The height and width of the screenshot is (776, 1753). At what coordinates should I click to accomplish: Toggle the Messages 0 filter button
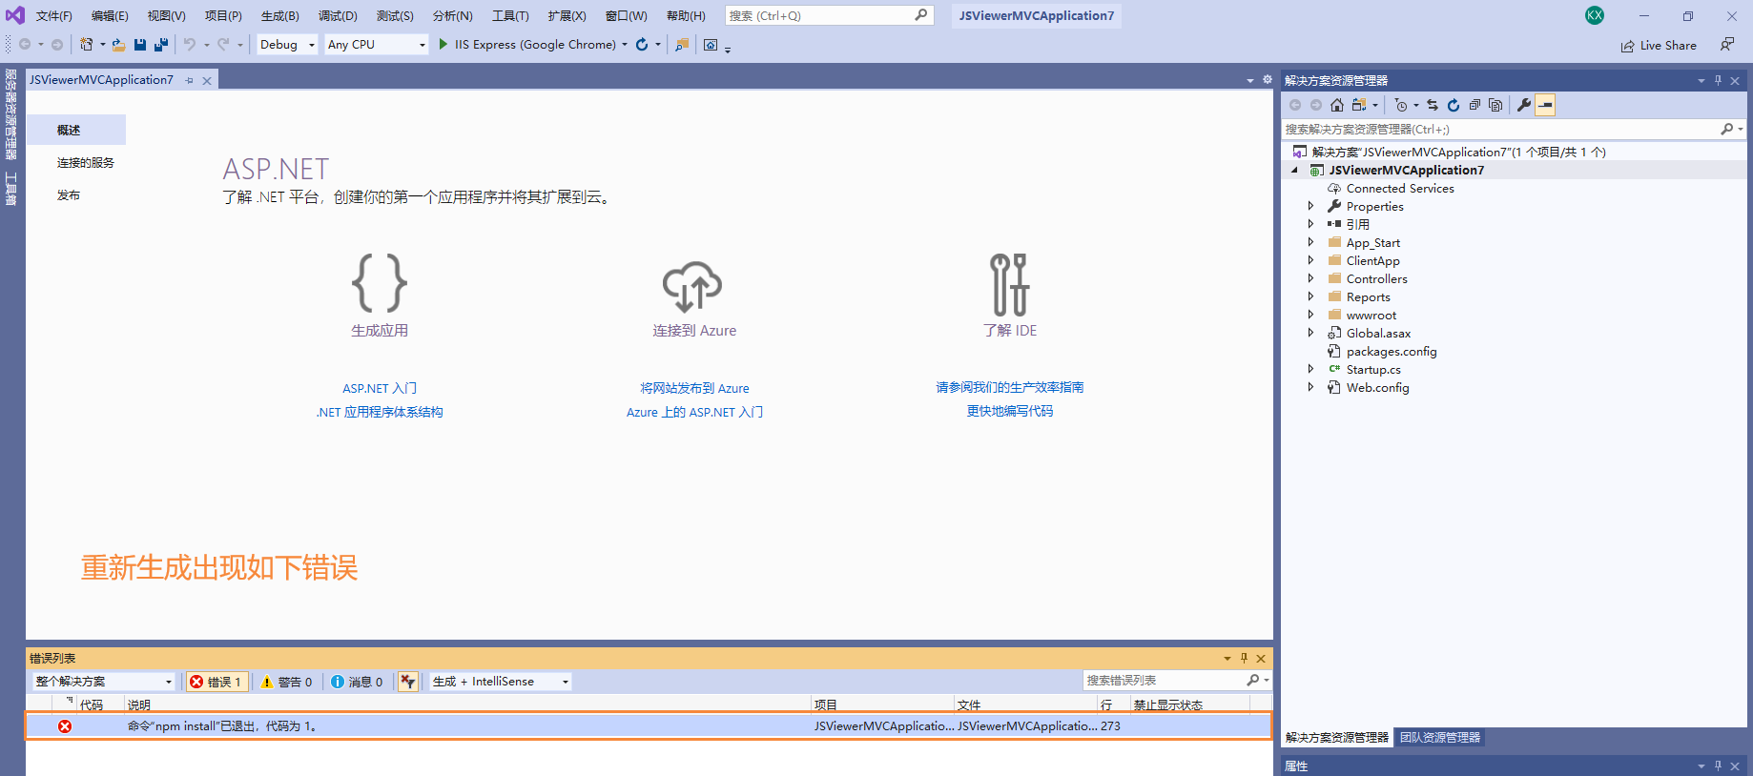coord(357,682)
